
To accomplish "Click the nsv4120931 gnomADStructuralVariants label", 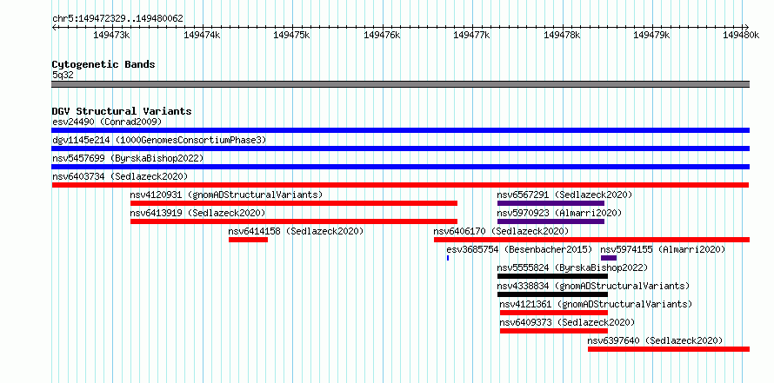I will (x=226, y=195).
